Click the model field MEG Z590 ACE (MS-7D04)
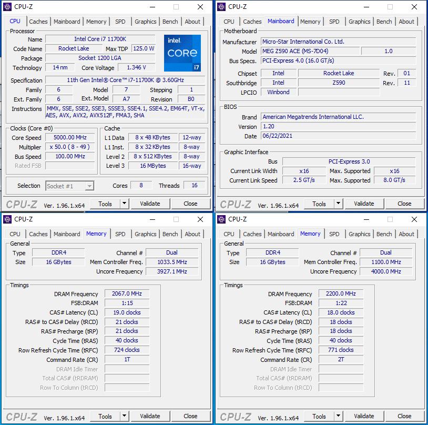 tap(310, 51)
